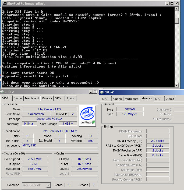Open the Cache tab in left CPU-Z window
Image resolution: width=184 pixels, height=190 pixels.
click(x=18, y=98)
